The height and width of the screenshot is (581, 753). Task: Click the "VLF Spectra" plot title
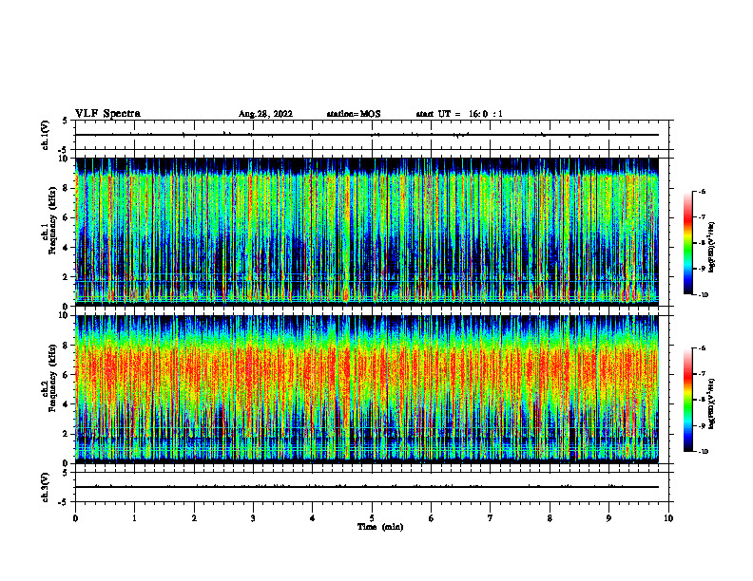click(x=107, y=114)
